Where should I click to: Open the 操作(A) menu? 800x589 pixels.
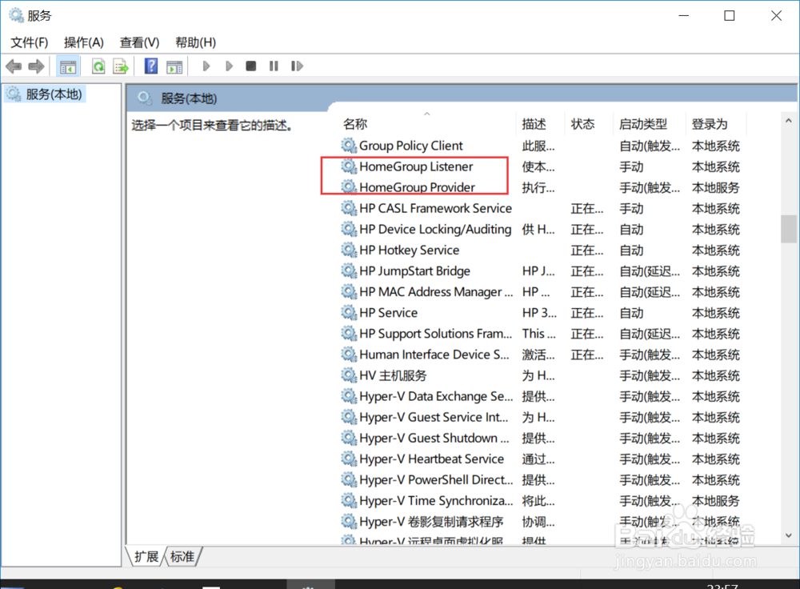[83, 42]
